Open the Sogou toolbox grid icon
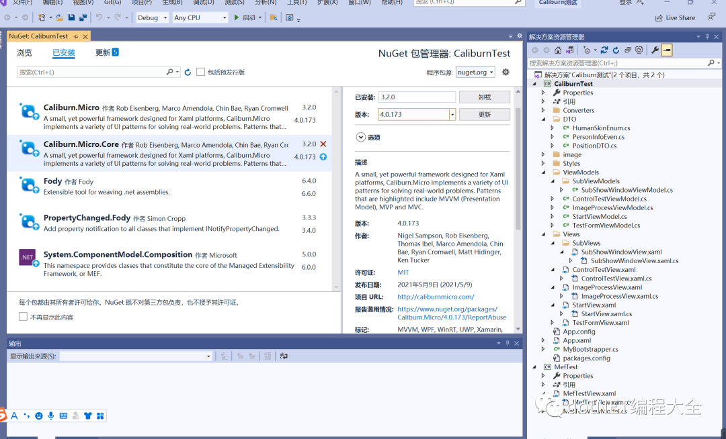The width and height of the screenshot is (726, 439). (100, 416)
